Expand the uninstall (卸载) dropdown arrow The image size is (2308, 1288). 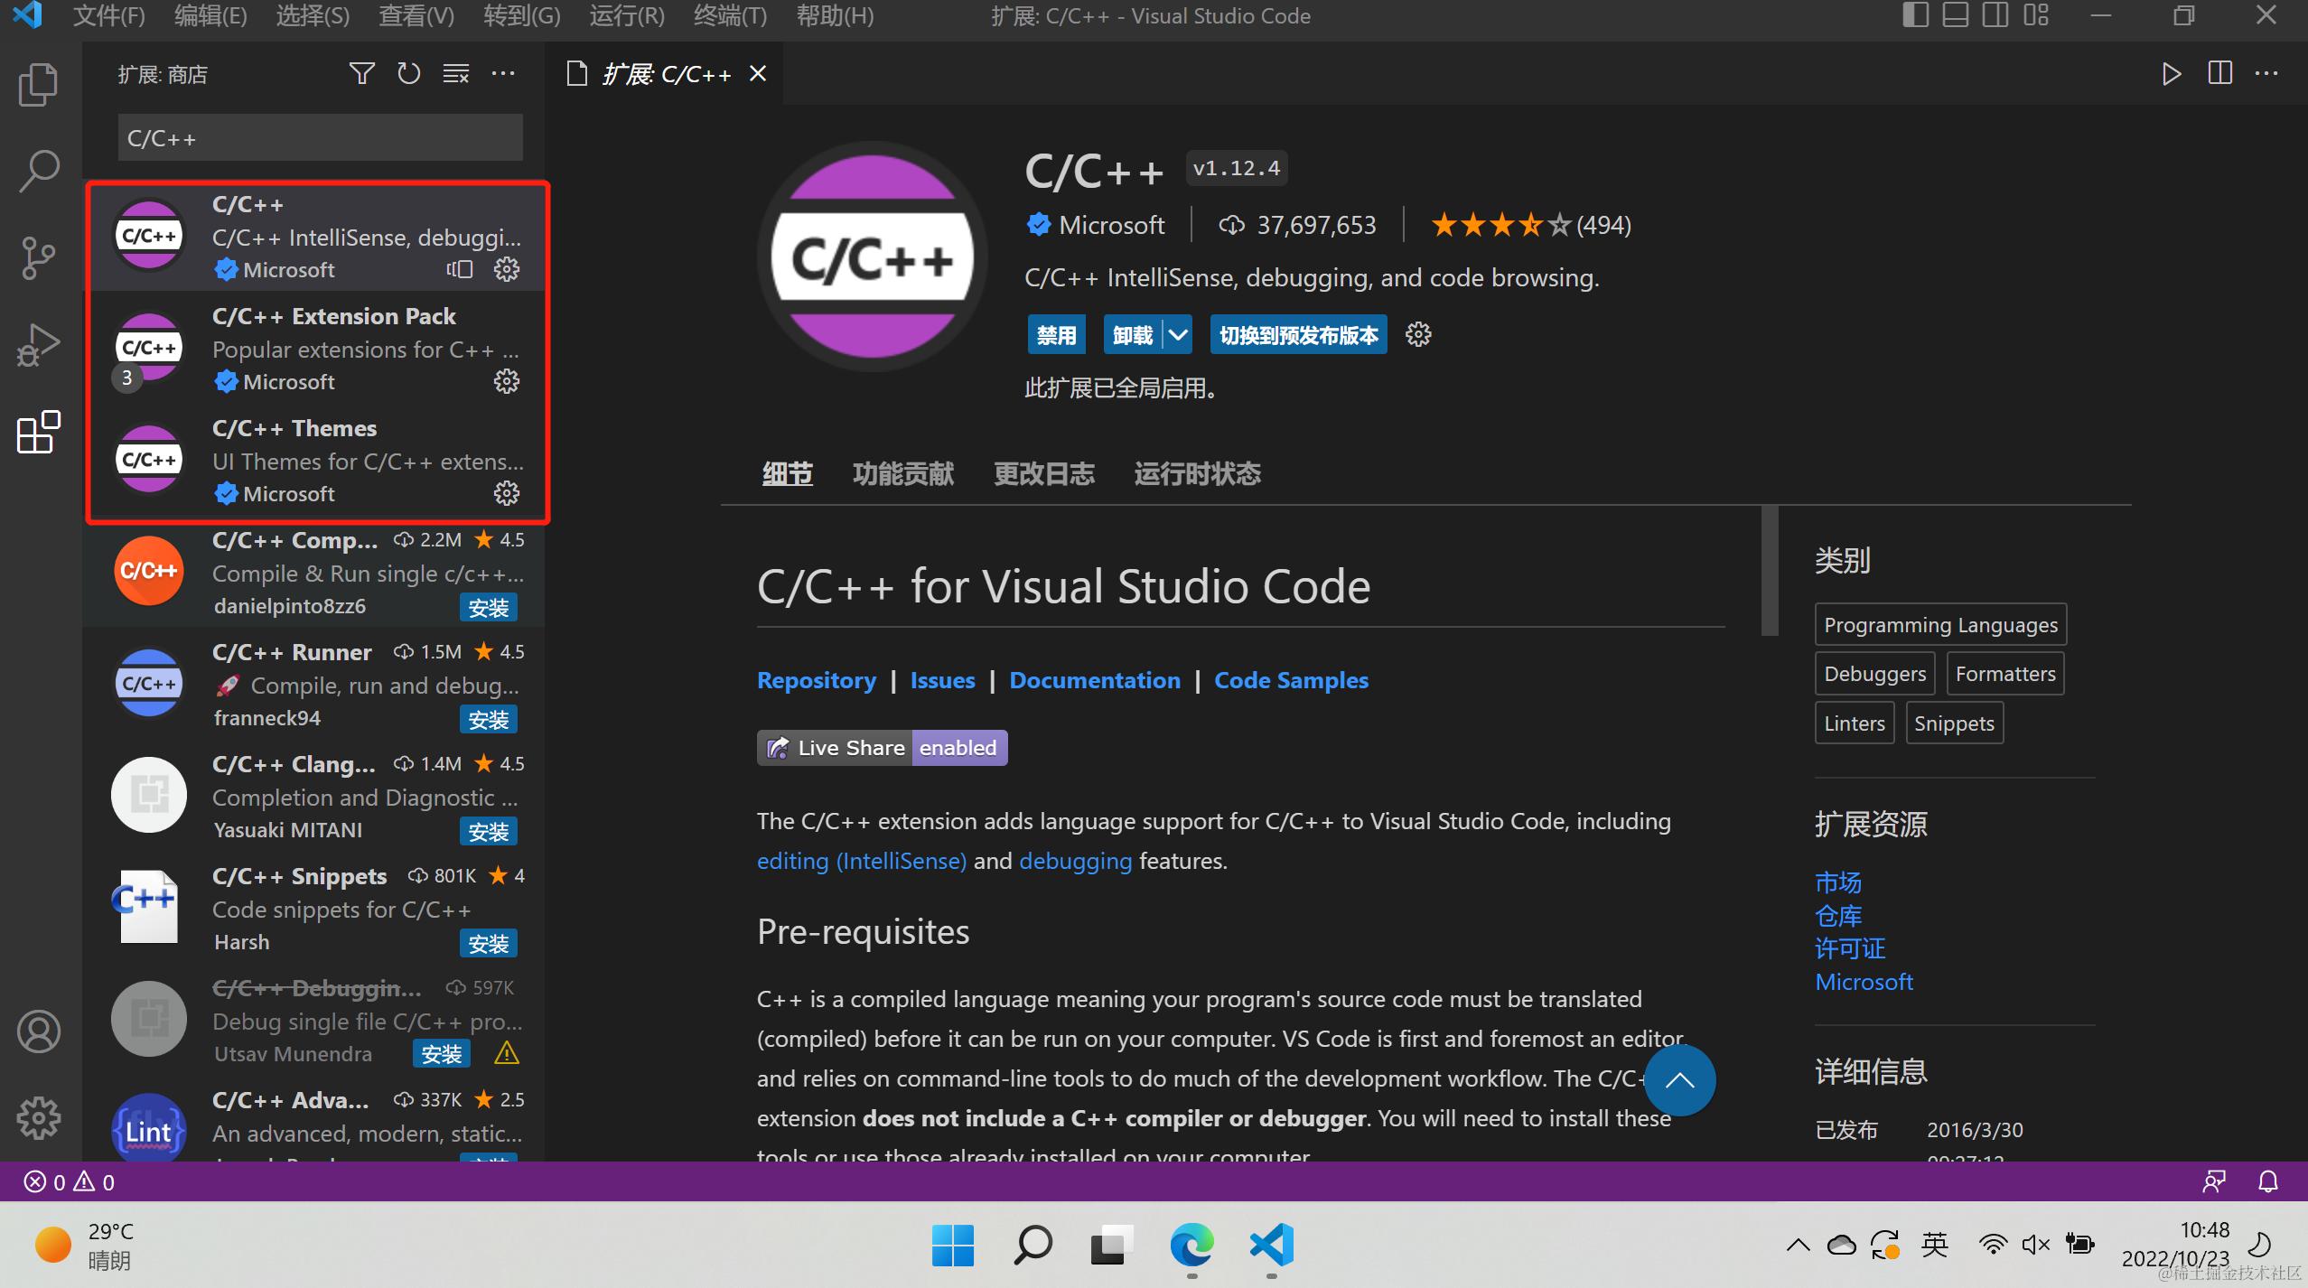1178,335
